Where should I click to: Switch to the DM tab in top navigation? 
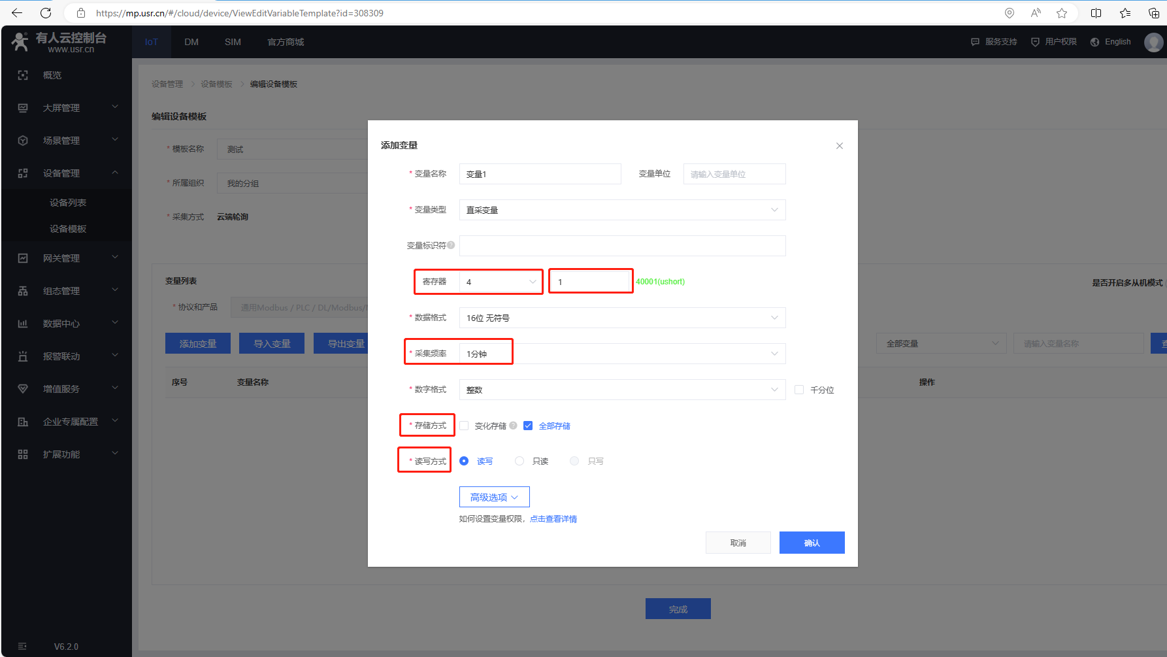pos(191,42)
